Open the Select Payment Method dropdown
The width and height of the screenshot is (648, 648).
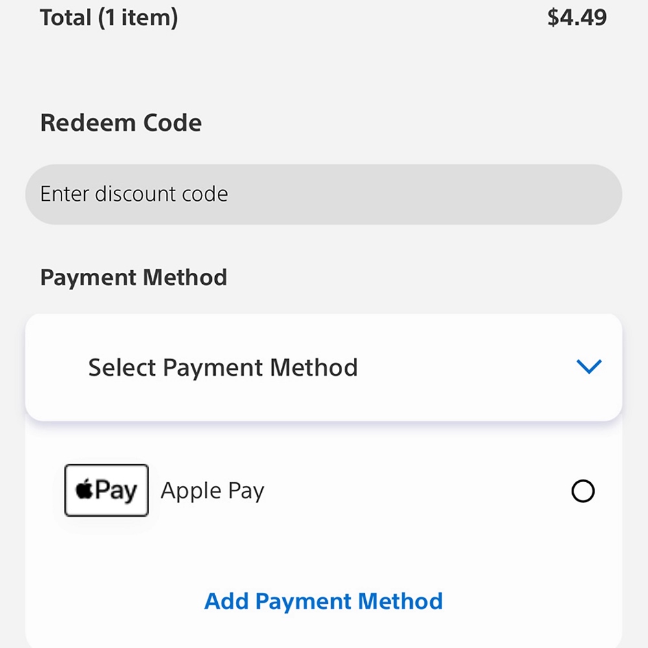point(323,367)
